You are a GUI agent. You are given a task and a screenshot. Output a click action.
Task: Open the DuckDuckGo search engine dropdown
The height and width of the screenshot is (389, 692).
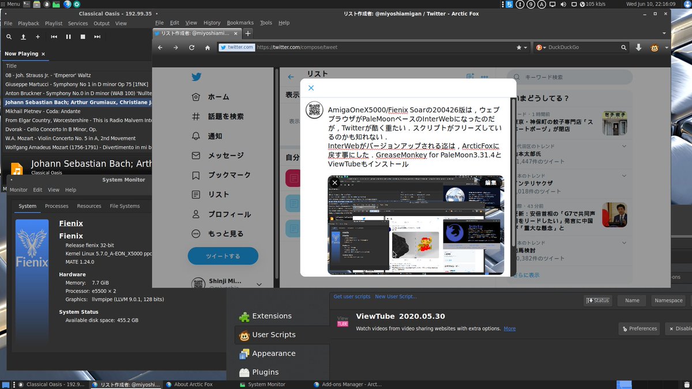[540, 47]
